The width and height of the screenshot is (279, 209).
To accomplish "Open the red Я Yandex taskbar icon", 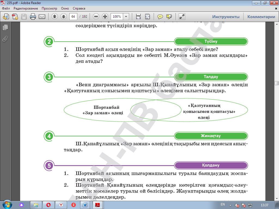I will coord(74,205).
